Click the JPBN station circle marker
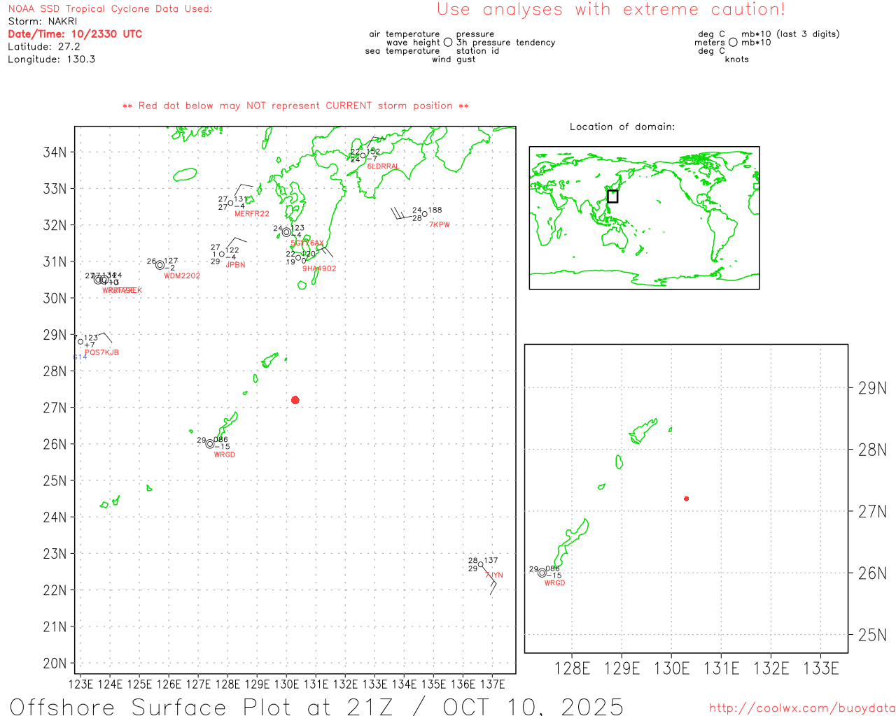Image resolution: width=896 pixels, height=716 pixels. (222, 254)
